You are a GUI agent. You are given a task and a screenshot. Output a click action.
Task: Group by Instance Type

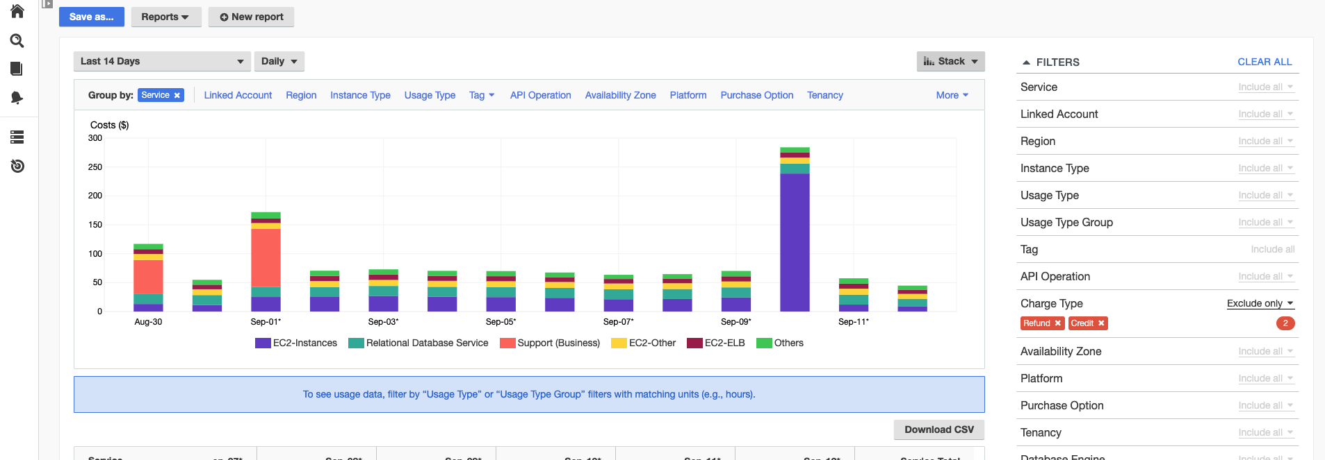point(360,95)
